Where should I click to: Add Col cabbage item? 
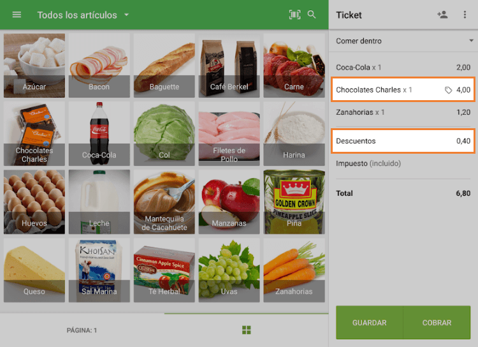point(164,134)
